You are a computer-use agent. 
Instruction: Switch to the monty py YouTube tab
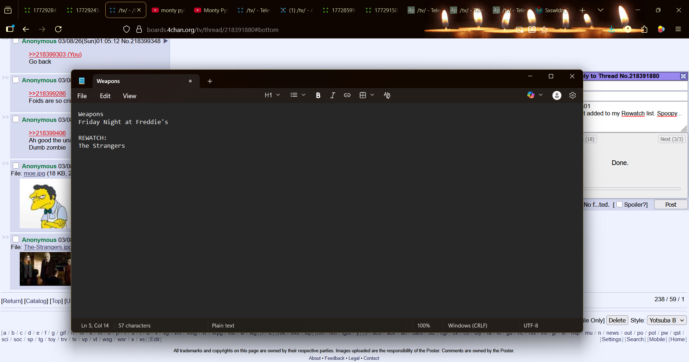(168, 10)
